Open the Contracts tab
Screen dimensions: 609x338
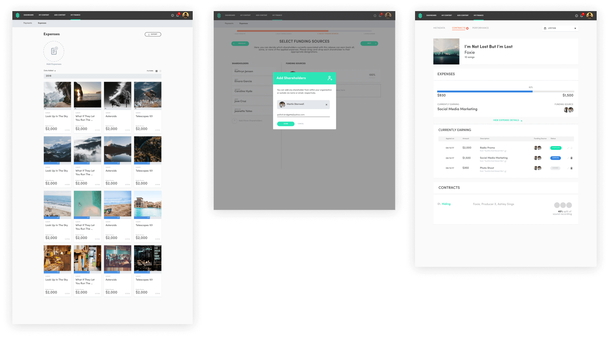click(x=459, y=28)
